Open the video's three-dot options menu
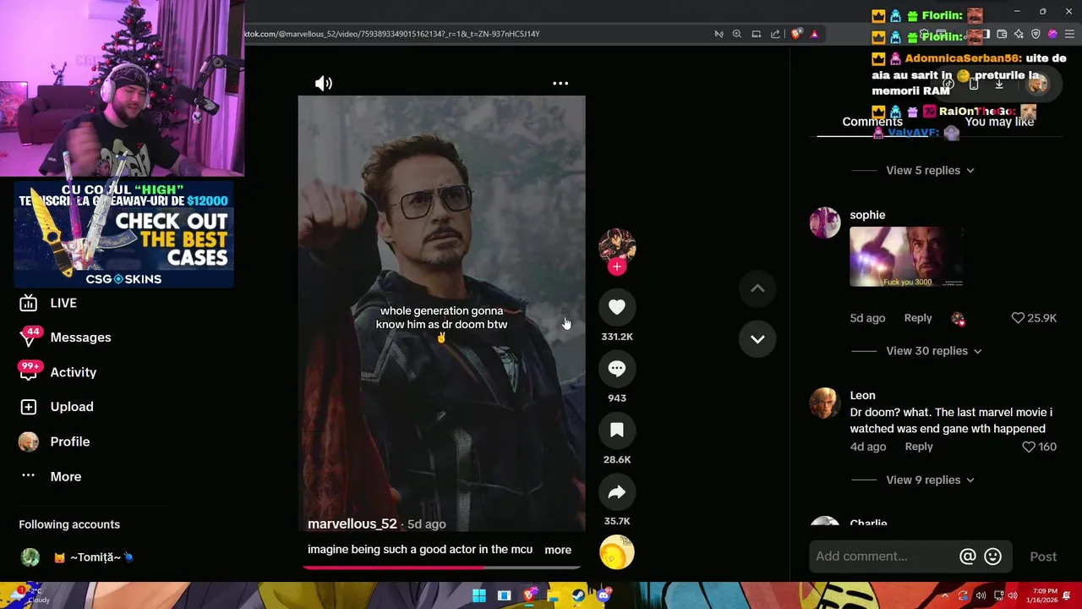The height and width of the screenshot is (609, 1082). (560, 83)
